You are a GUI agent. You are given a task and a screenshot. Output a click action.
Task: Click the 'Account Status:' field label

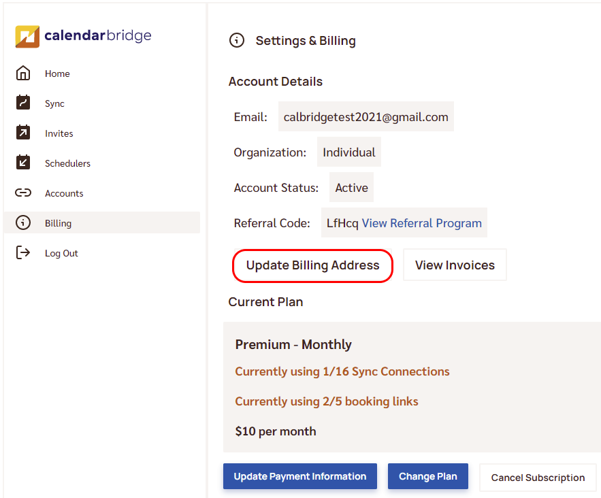(276, 188)
